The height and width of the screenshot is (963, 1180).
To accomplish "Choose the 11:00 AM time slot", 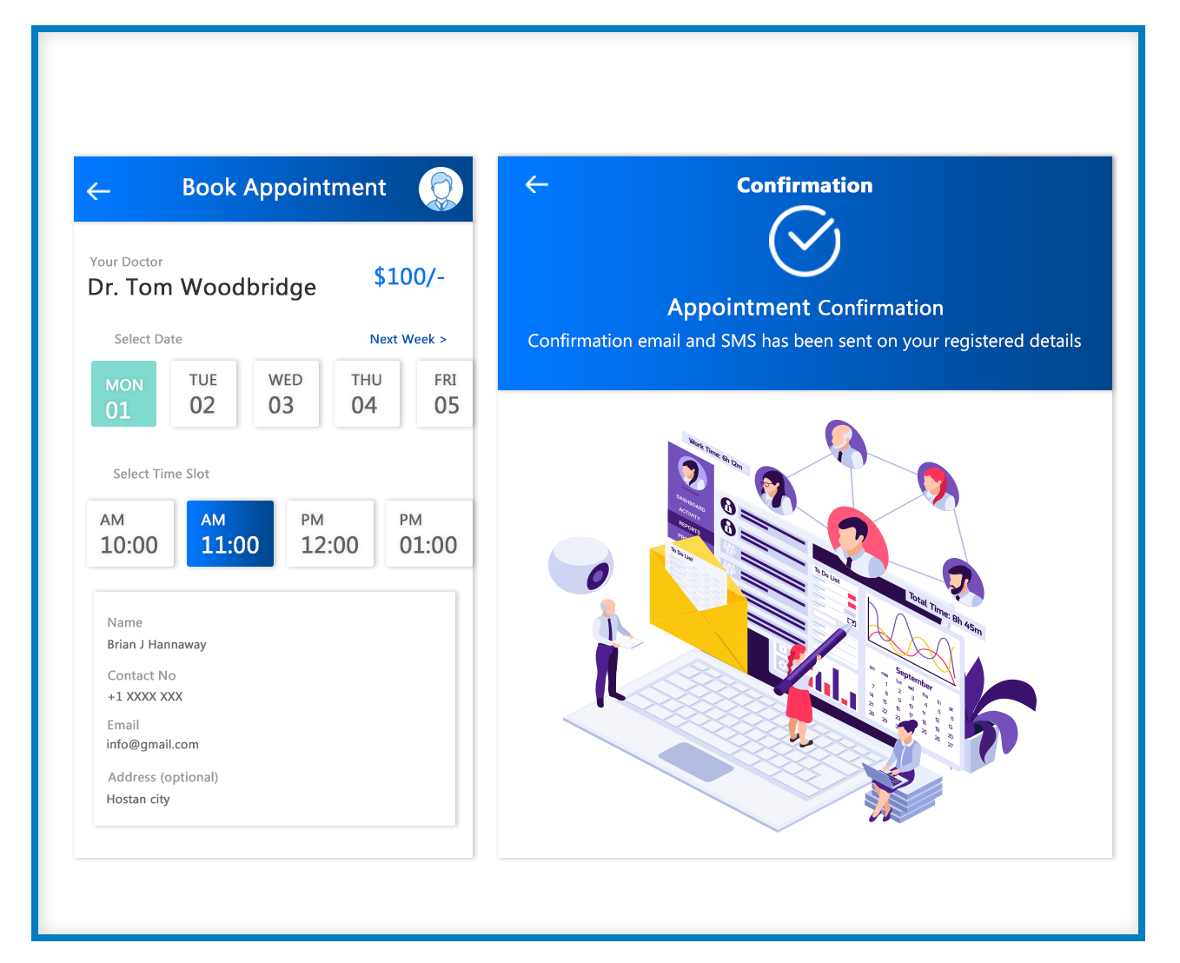I will 230,534.
